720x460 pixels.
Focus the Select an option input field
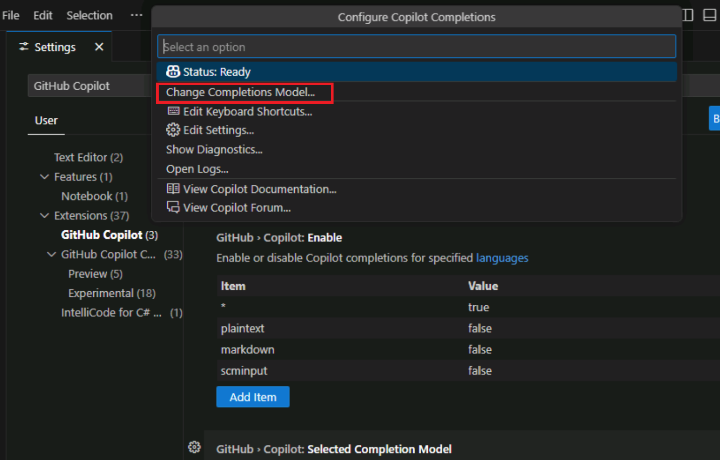coord(417,47)
